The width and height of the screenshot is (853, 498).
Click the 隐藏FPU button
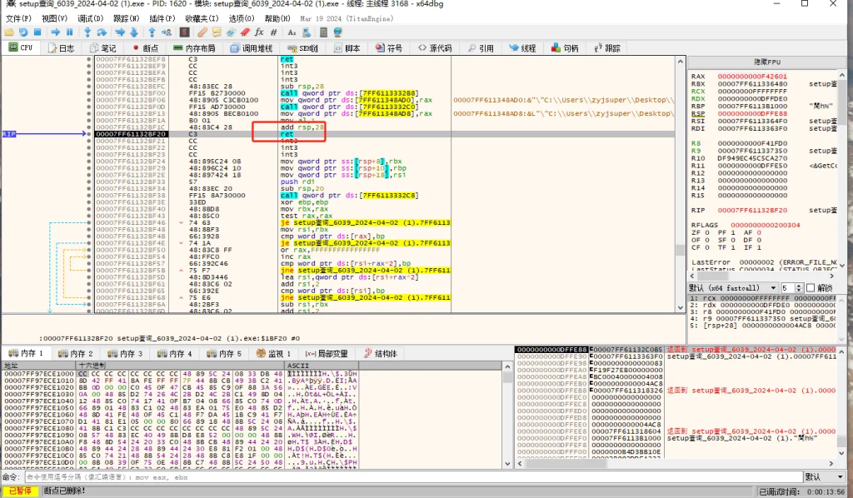coord(766,62)
